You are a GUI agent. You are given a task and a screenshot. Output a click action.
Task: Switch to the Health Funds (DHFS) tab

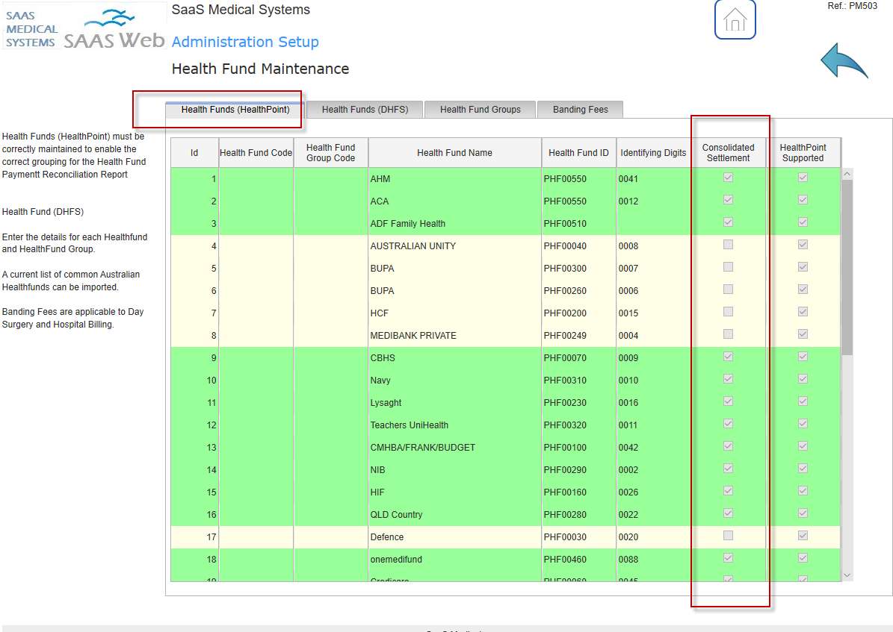click(365, 109)
